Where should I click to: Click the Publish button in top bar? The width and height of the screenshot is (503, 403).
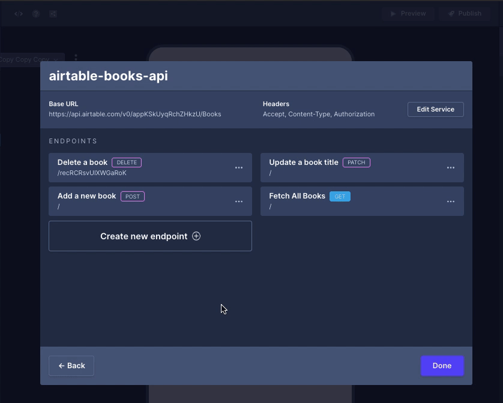[x=465, y=13]
